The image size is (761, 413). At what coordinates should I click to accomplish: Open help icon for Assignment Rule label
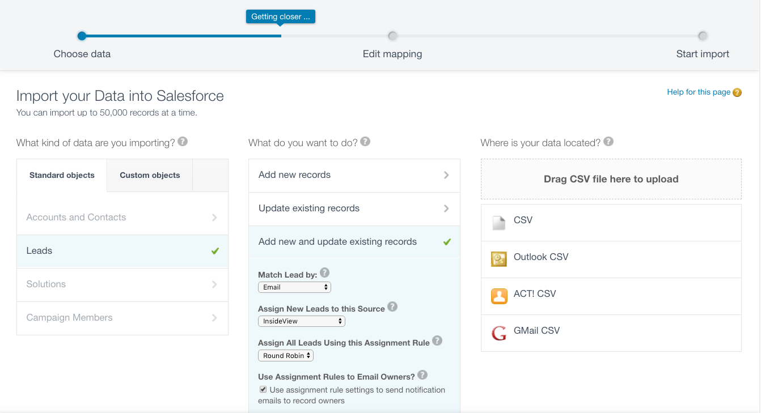(437, 341)
